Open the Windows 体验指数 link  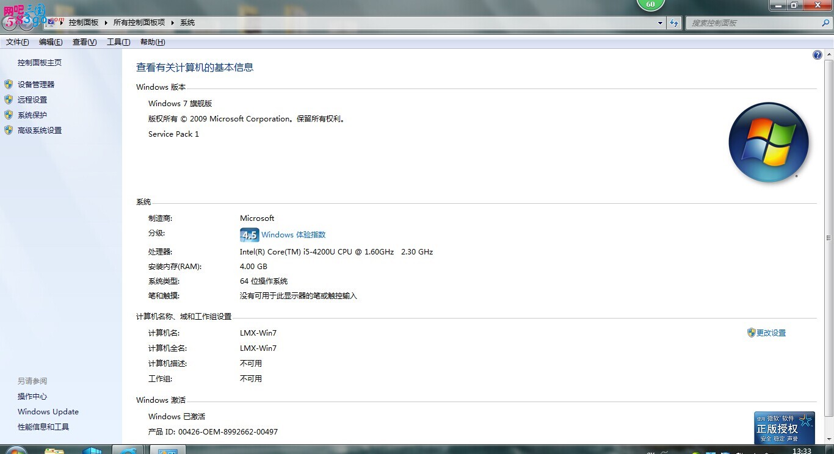click(294, 235)
